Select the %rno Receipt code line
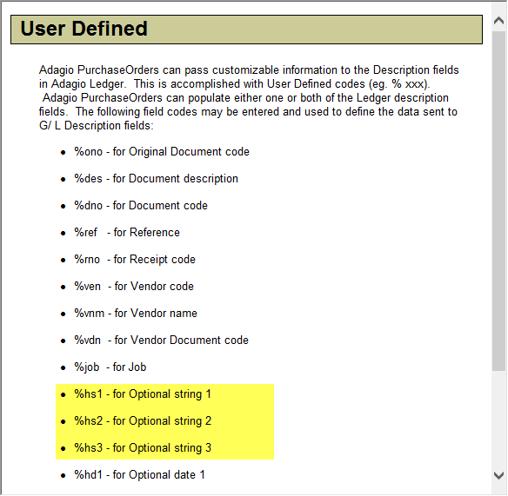Image resolution: width=508 pixels, height=496 pixels. (135, 259)
